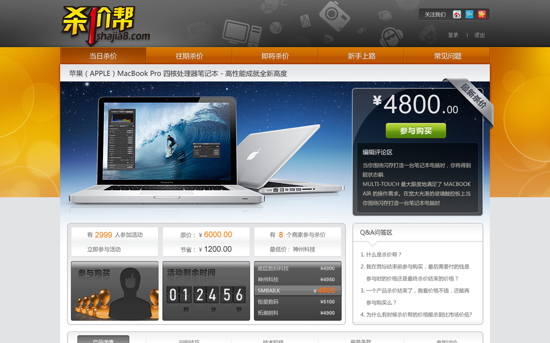Click the 参与购买 silhouette tile
550x343 pixels.
pyautogui.click(x=115, y=291)
